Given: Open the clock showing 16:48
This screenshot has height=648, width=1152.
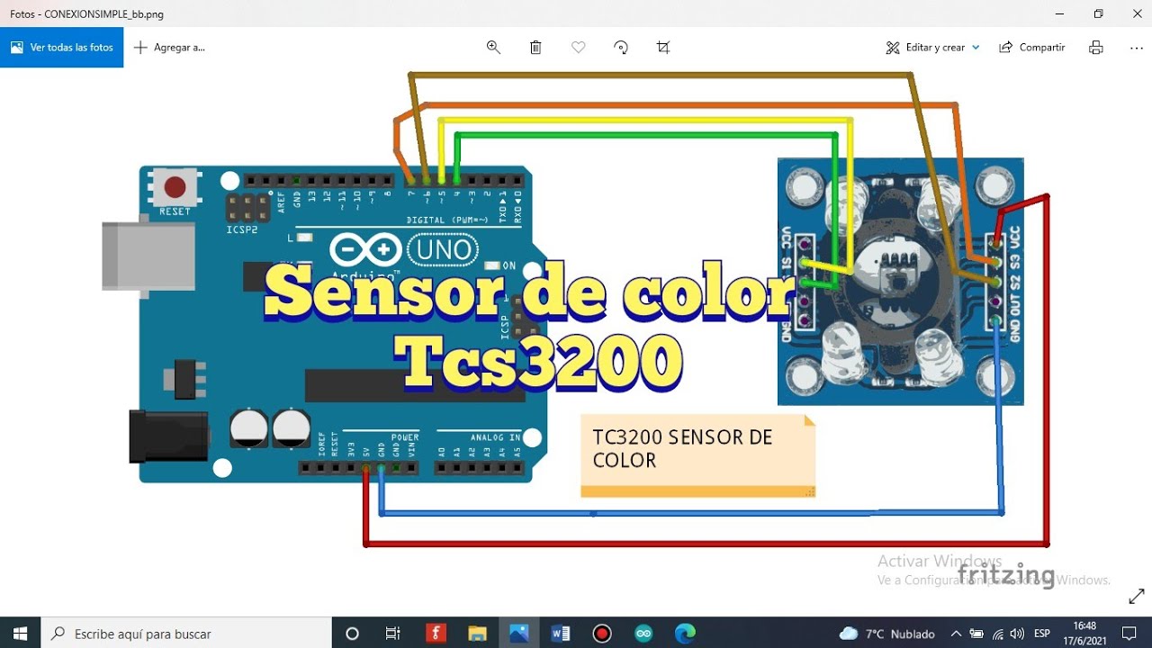Looking at the screenshot, I should click(1084, 634).
